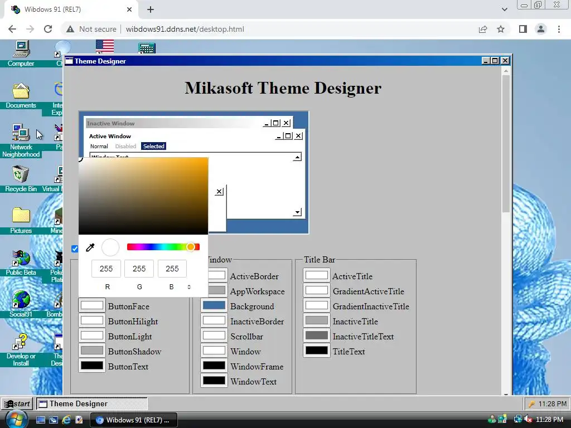Image resolution: width=571 pixels, height=428 pixels.
Task: Select the Wibdows 91 browser tab
Action: click(x=71, y=9)
